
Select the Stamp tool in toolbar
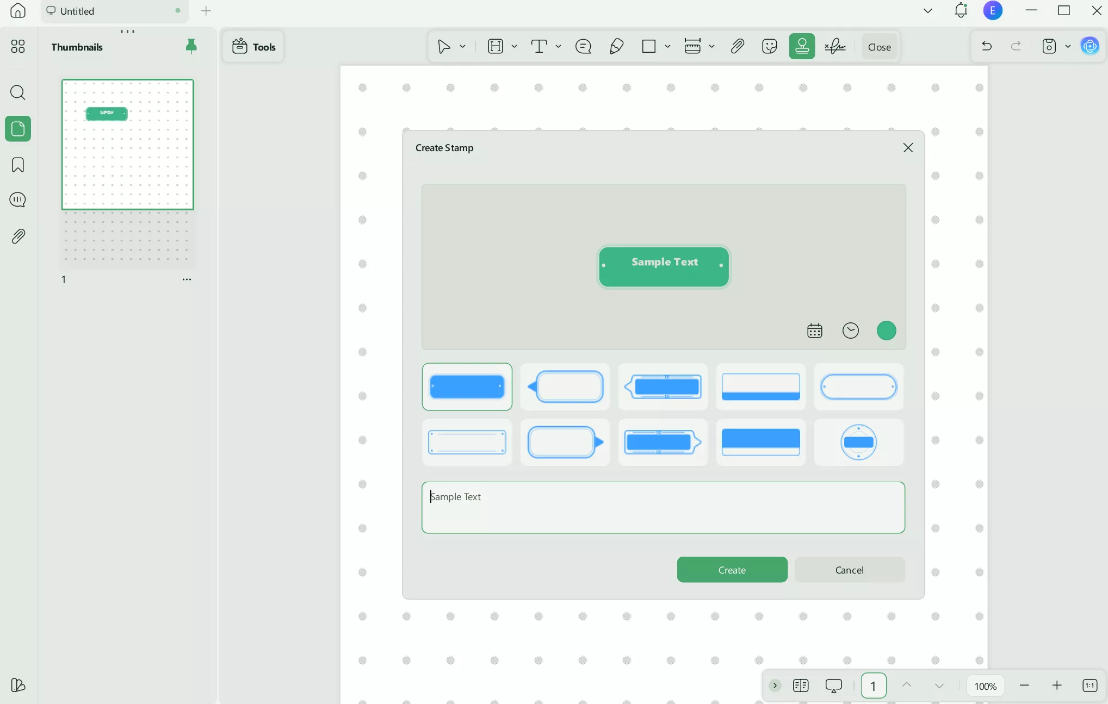point(802,46)
